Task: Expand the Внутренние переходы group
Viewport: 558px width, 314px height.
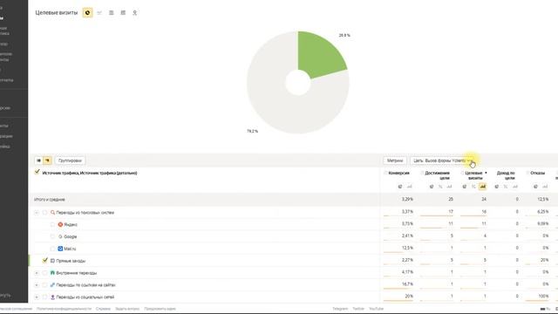Action: click(37, 273)
